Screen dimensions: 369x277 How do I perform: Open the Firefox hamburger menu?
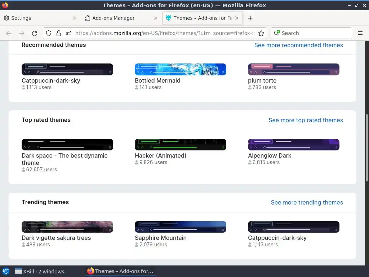(360, 33)
